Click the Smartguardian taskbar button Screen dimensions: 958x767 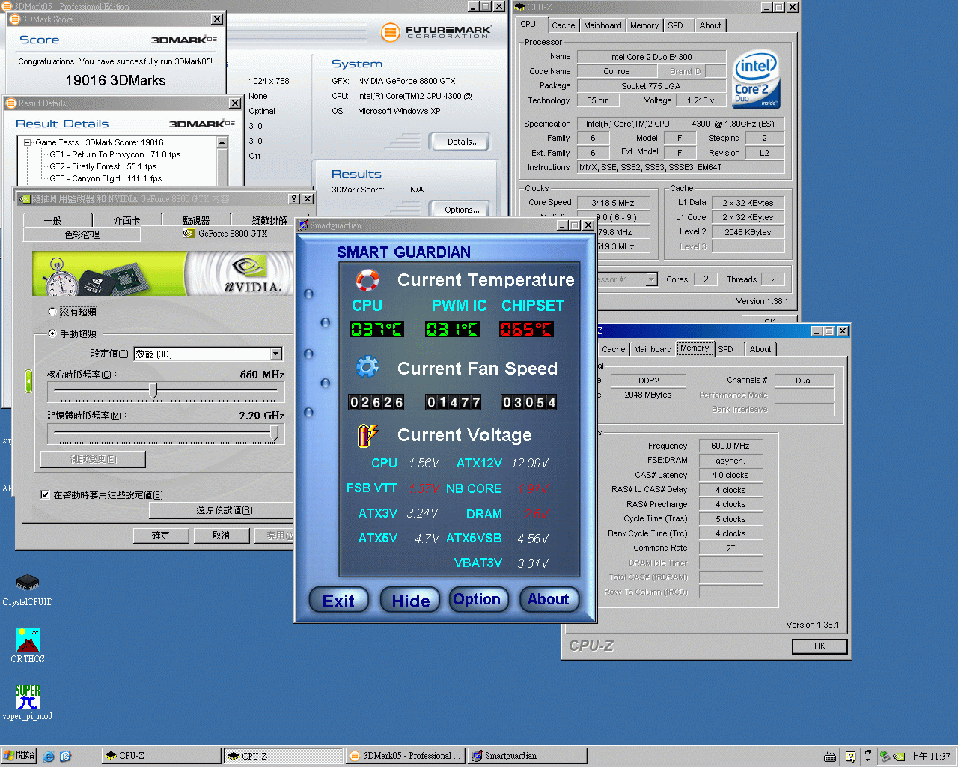(528, 756)
